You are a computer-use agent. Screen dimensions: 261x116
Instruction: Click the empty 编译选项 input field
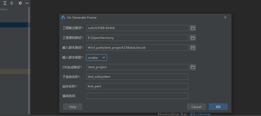(x=137, y=96)
